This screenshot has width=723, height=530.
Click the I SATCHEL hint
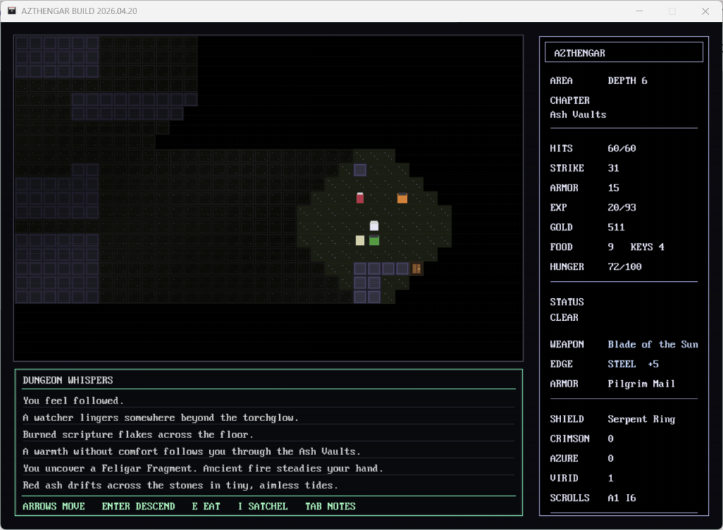tap(262, 506)
